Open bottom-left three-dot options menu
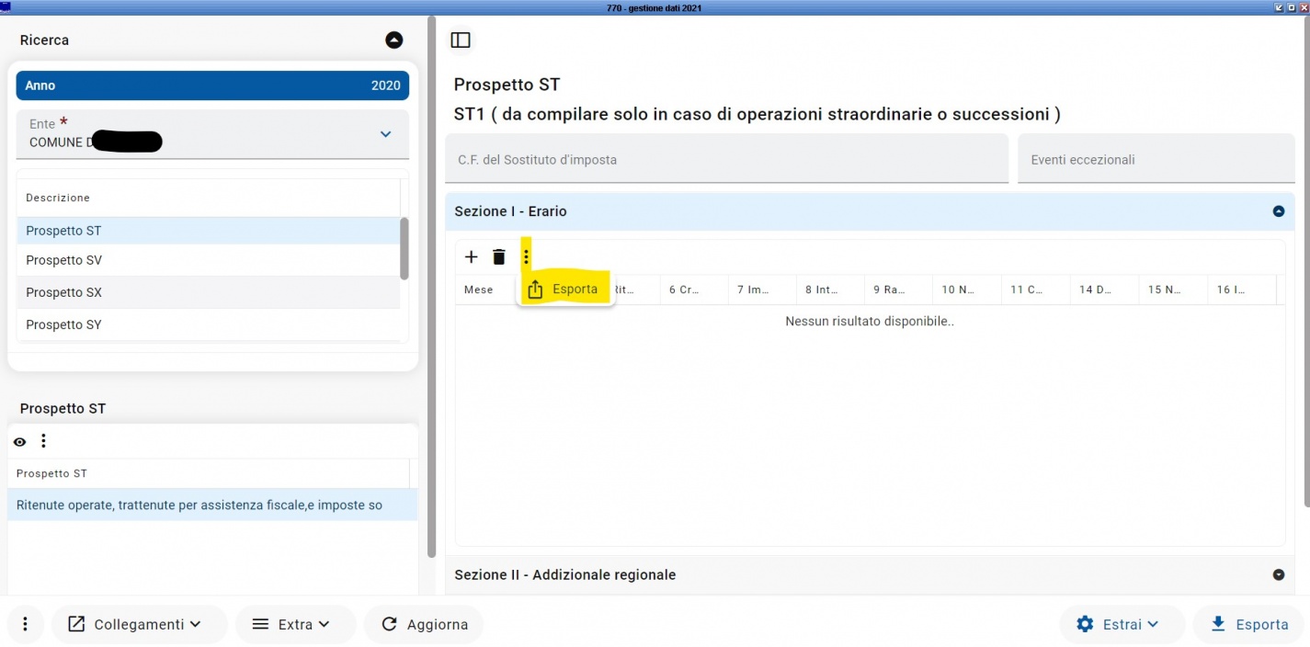 pyautogui.click(x=26, y=624)
